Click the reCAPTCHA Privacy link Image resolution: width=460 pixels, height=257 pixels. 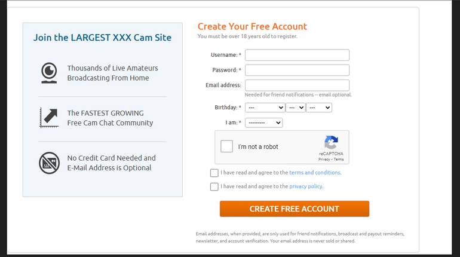click(x=324, y=160)
